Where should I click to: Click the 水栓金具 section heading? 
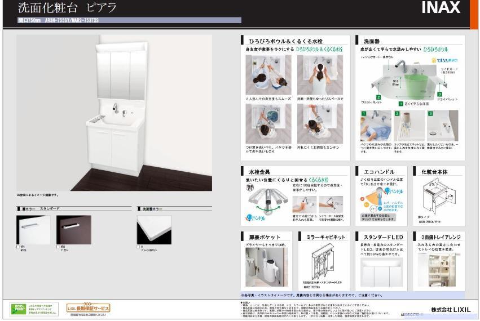[x=259, y=172]
